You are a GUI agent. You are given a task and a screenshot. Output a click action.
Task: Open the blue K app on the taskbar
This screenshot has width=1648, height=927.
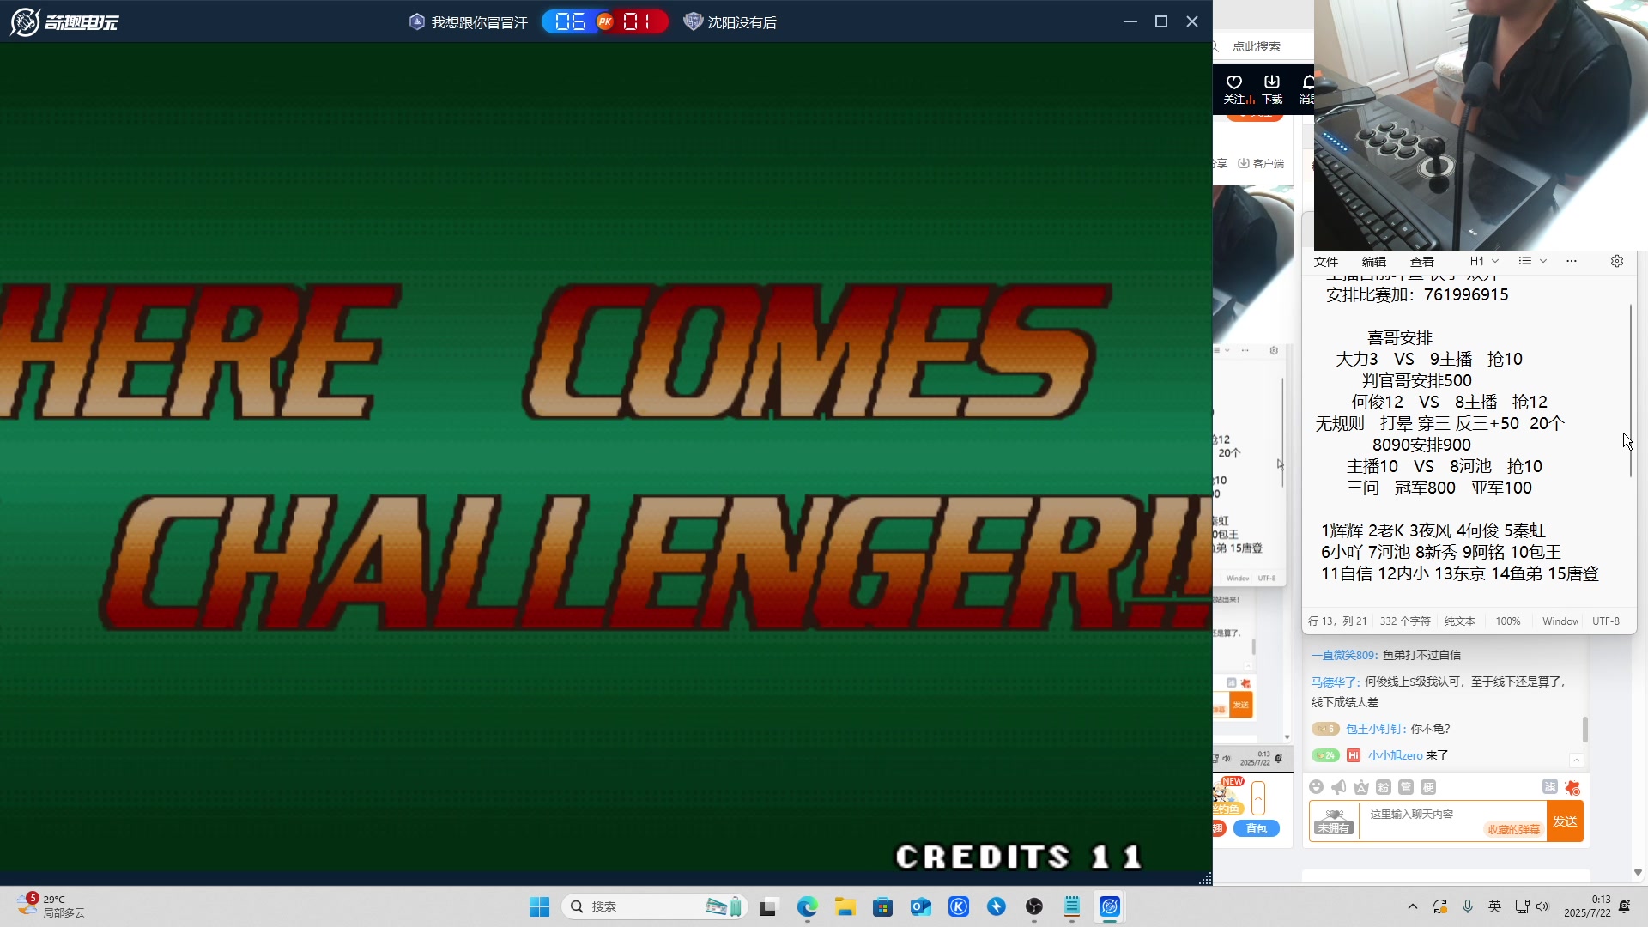pos(959,906)
